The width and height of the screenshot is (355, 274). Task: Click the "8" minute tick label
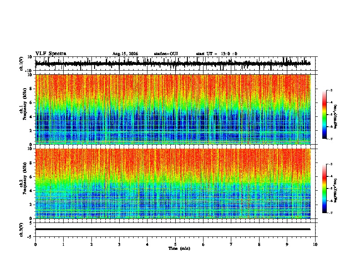(x=259, y=244)
